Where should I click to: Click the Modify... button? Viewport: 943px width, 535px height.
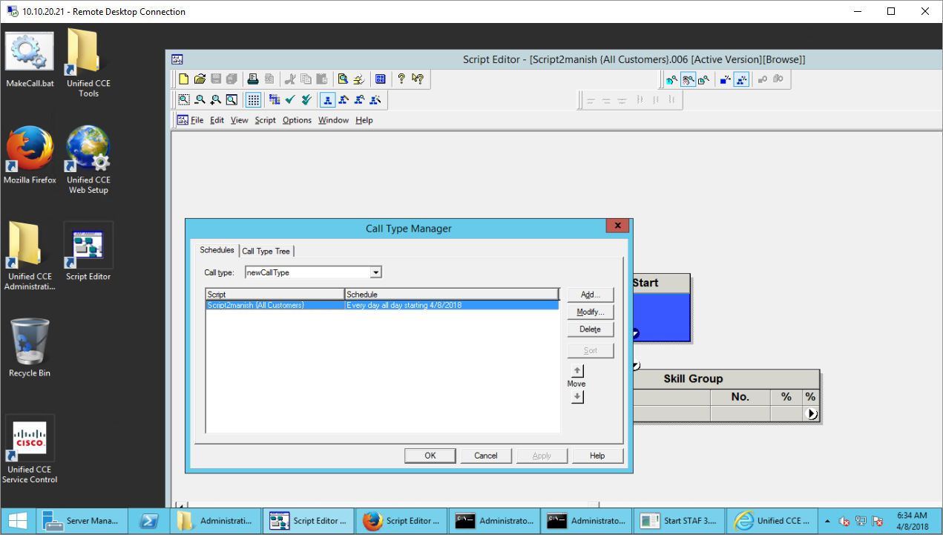point(591,312)
